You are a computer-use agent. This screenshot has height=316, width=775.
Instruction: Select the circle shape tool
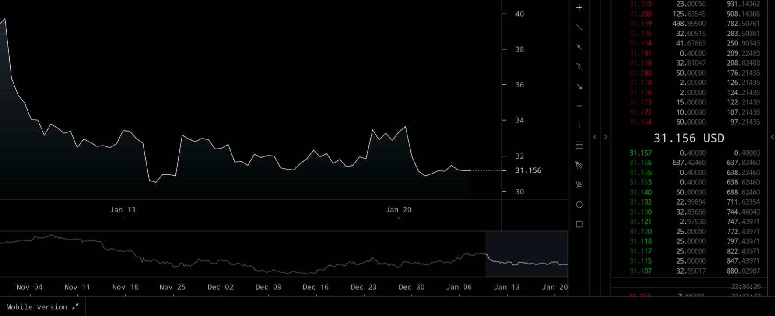579,205
